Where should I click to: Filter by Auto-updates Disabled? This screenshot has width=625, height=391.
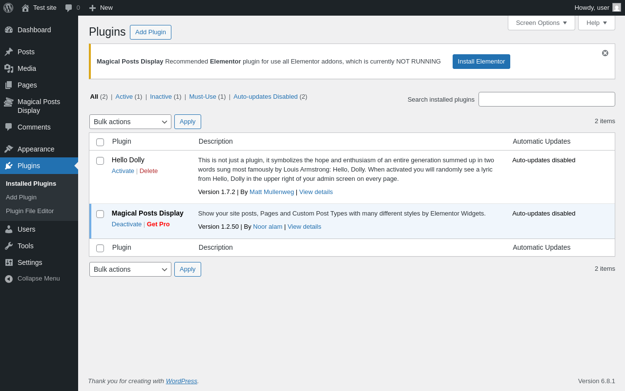[266, 97]
